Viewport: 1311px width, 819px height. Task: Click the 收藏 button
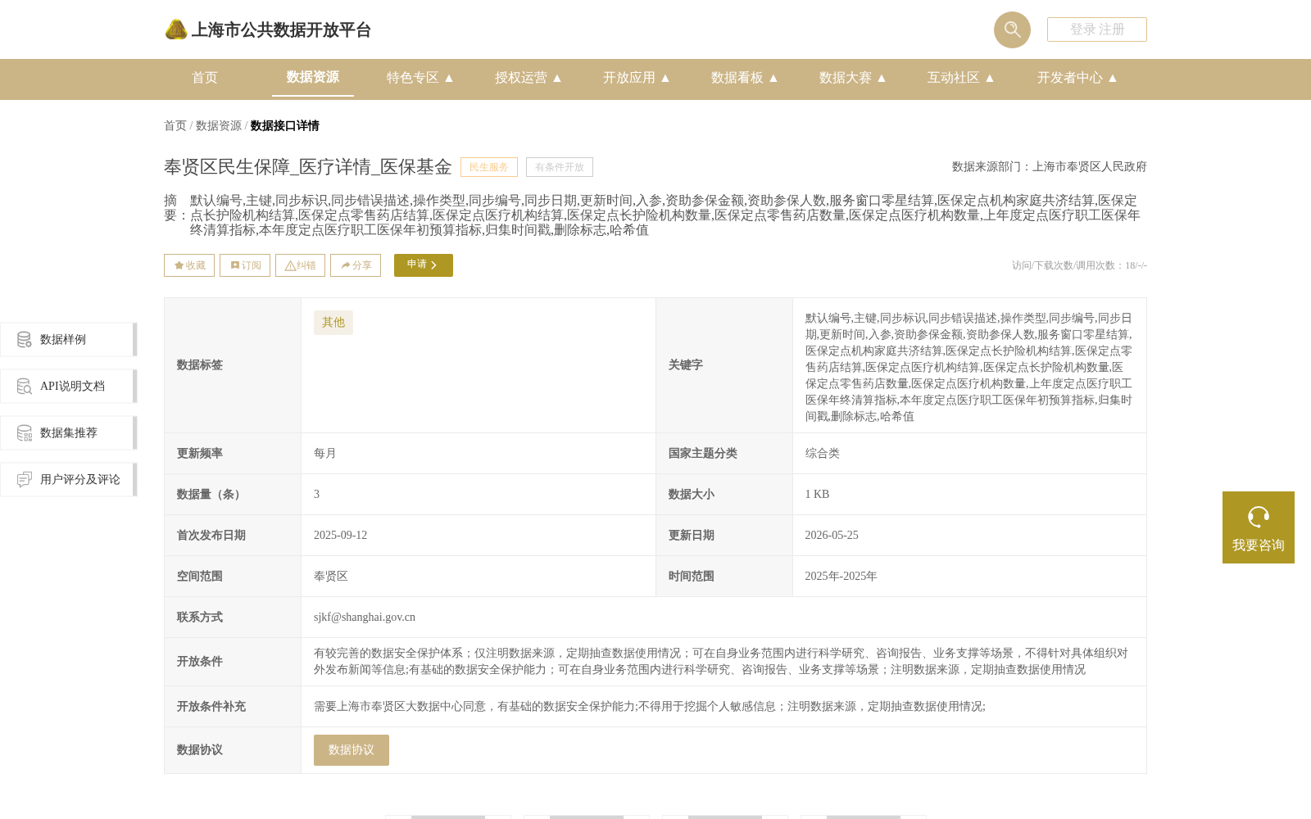point(189,265)
